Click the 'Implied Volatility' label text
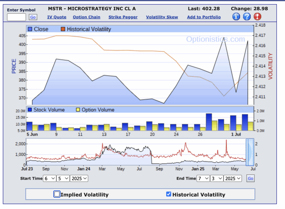Viewport: 285px width, 209px height. pyautogui.click(x=85, y=195)
